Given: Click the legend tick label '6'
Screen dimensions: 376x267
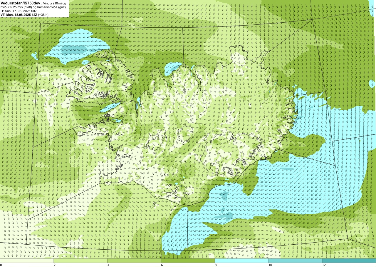Looking at the screenshot, I should point(162,265).
